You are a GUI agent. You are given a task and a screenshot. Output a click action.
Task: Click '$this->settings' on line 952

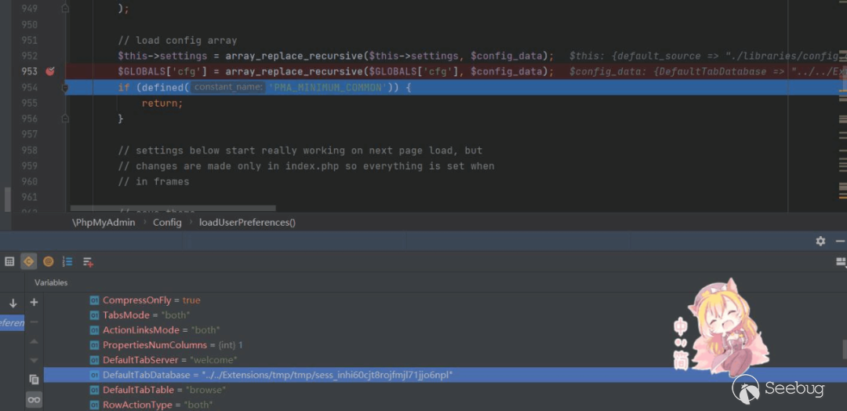click(x=162, y=56)
